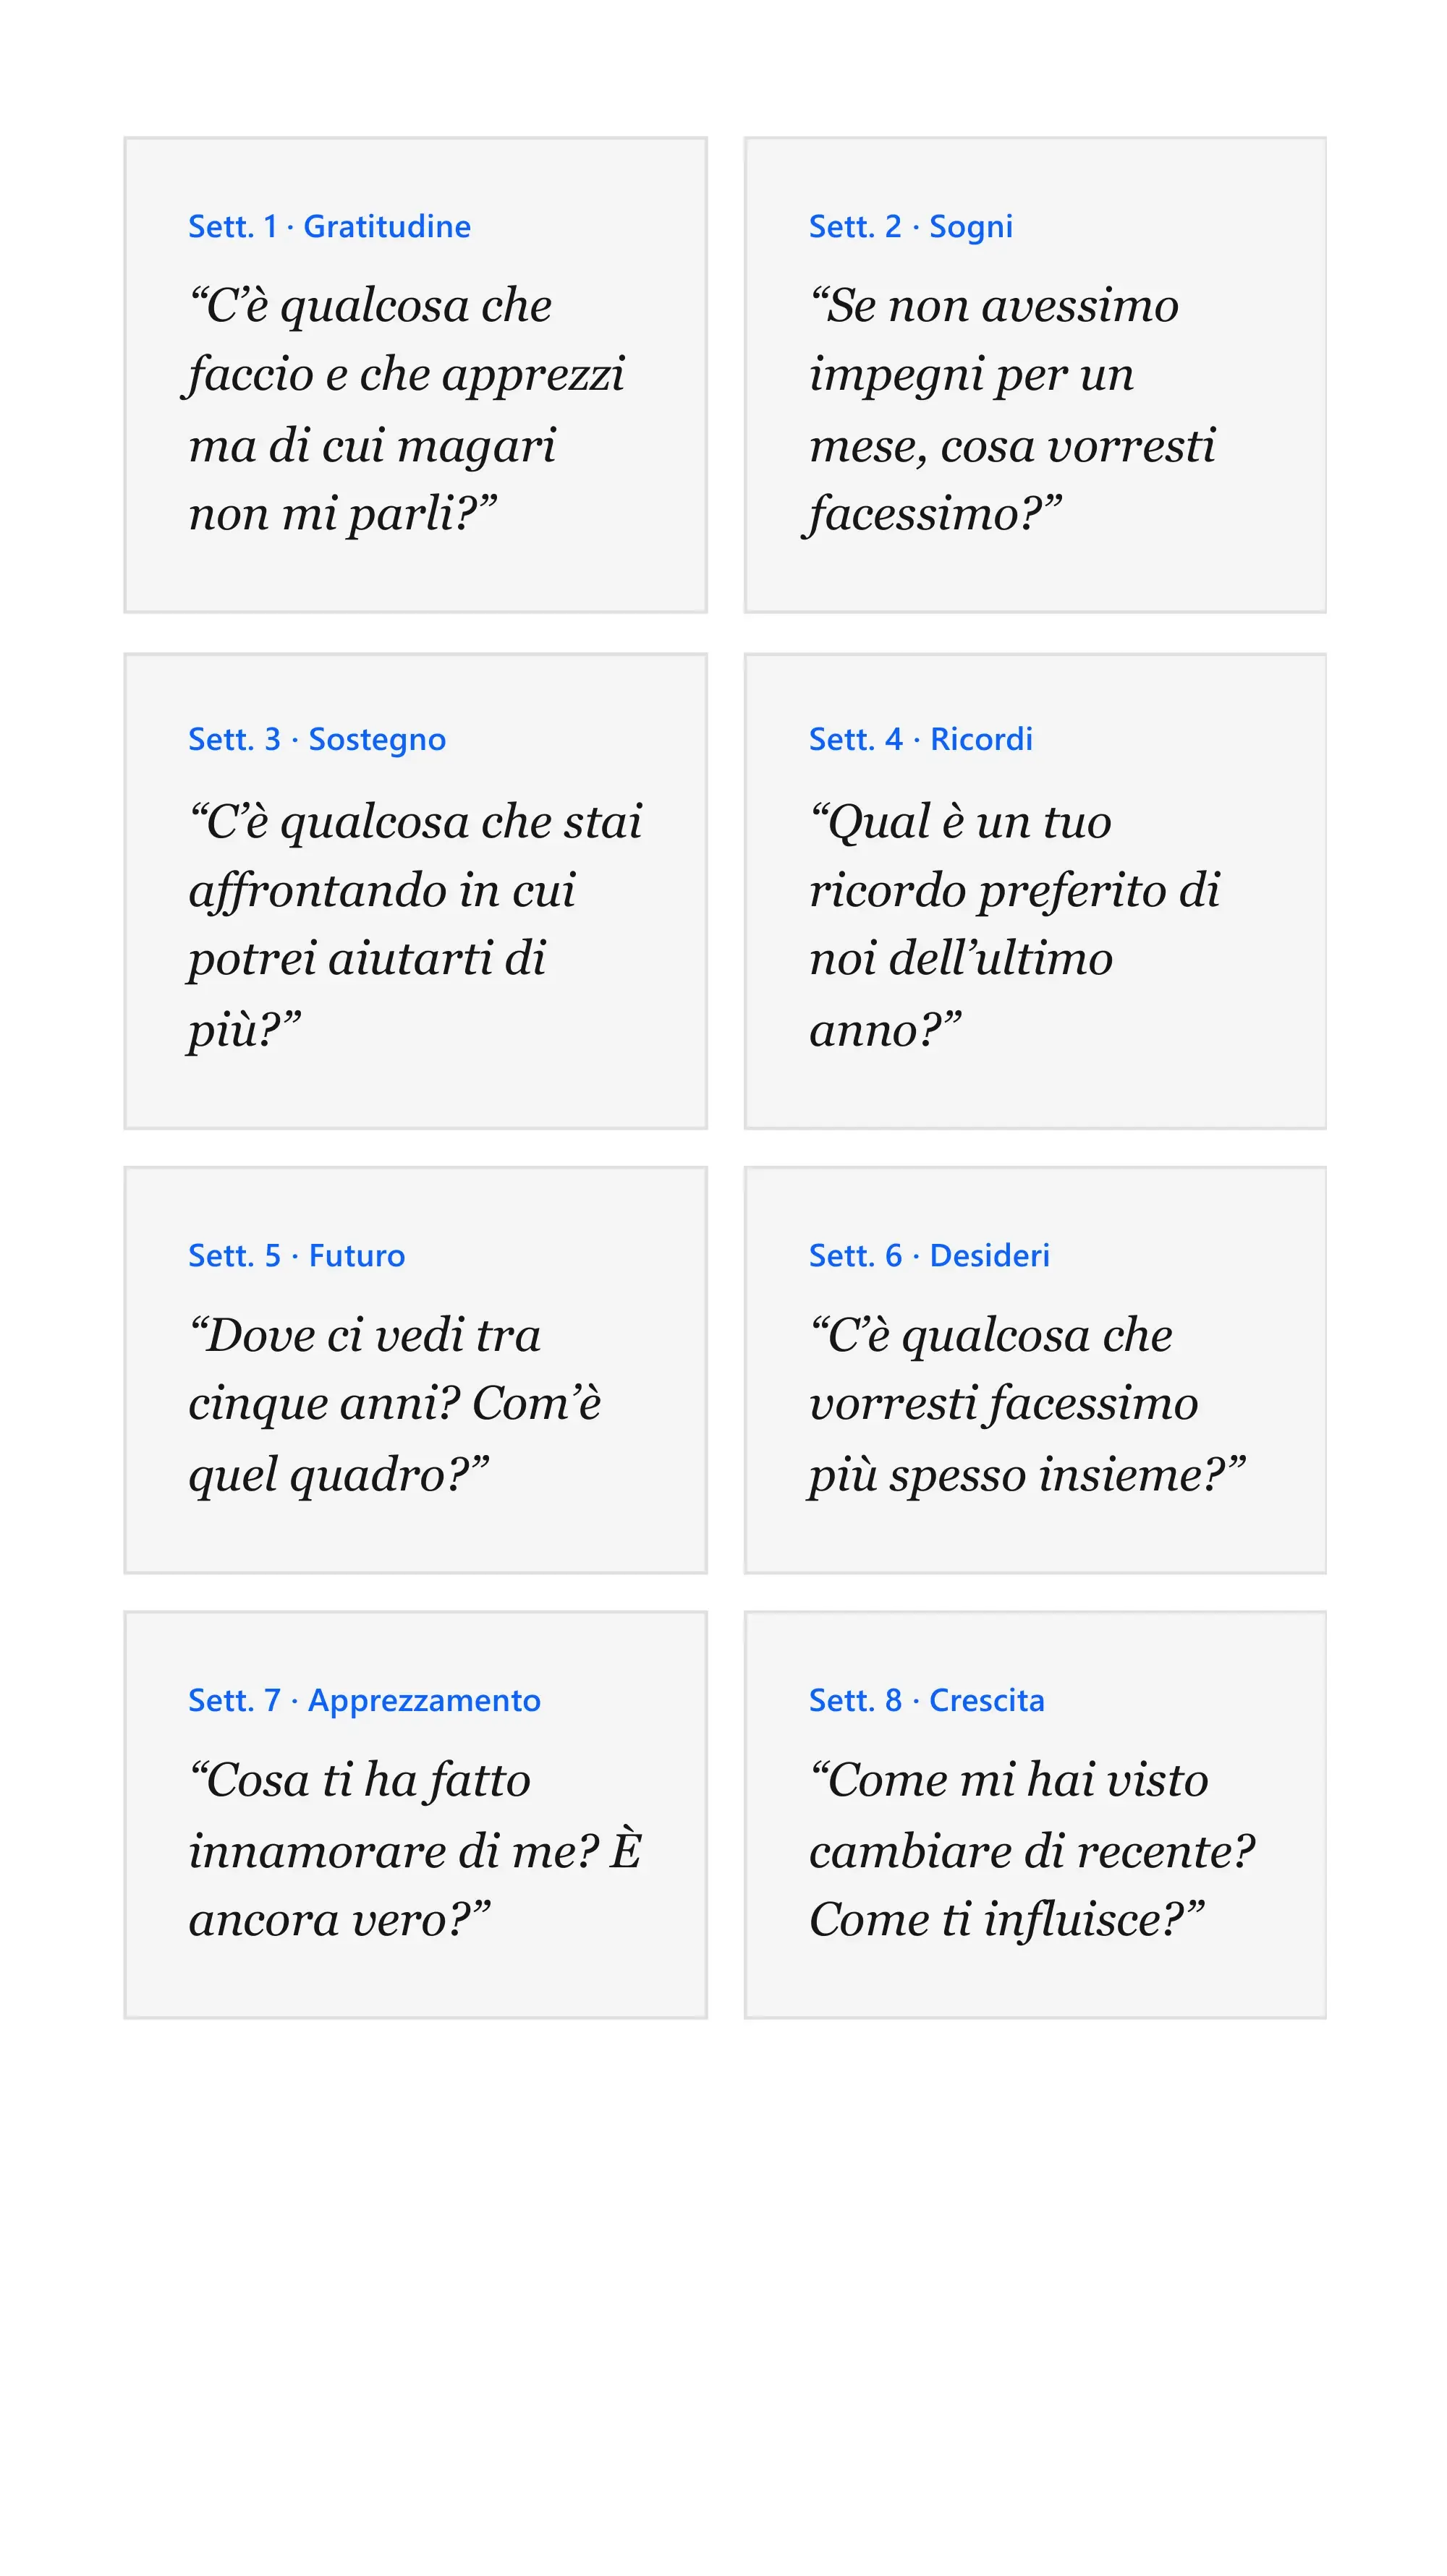Select the 'più spesso insieme' question text
This screenshot has width=1447, height=2576.
[1027, 1406]
